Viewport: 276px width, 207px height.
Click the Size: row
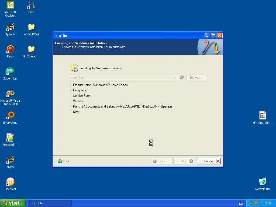[76, 112]
